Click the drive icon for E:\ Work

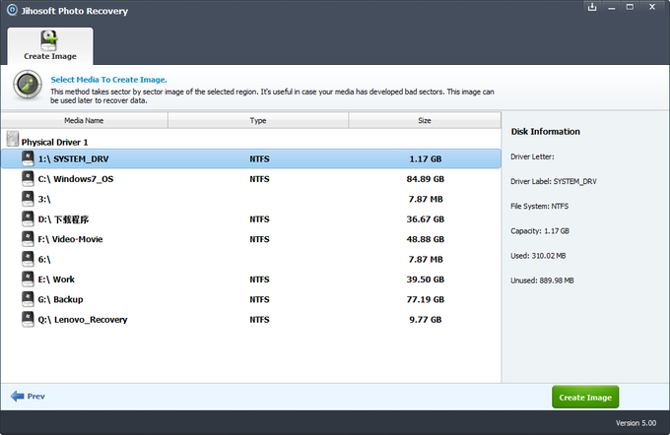coord(28,280)
